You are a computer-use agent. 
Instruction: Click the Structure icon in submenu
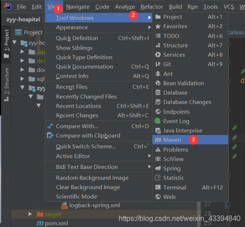[x=158, y=46]
